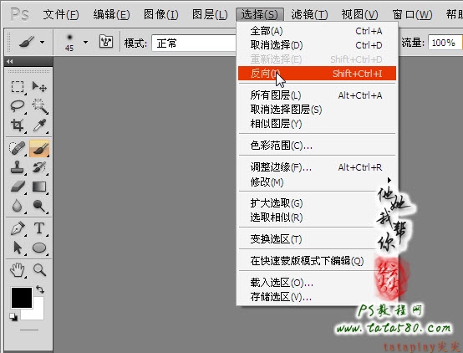Select the Zoom tool

(39, 270)
